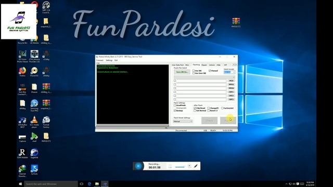Open File Explorer from the taskbar
Viewport: 333px width, 187px height.
point(97,184)
